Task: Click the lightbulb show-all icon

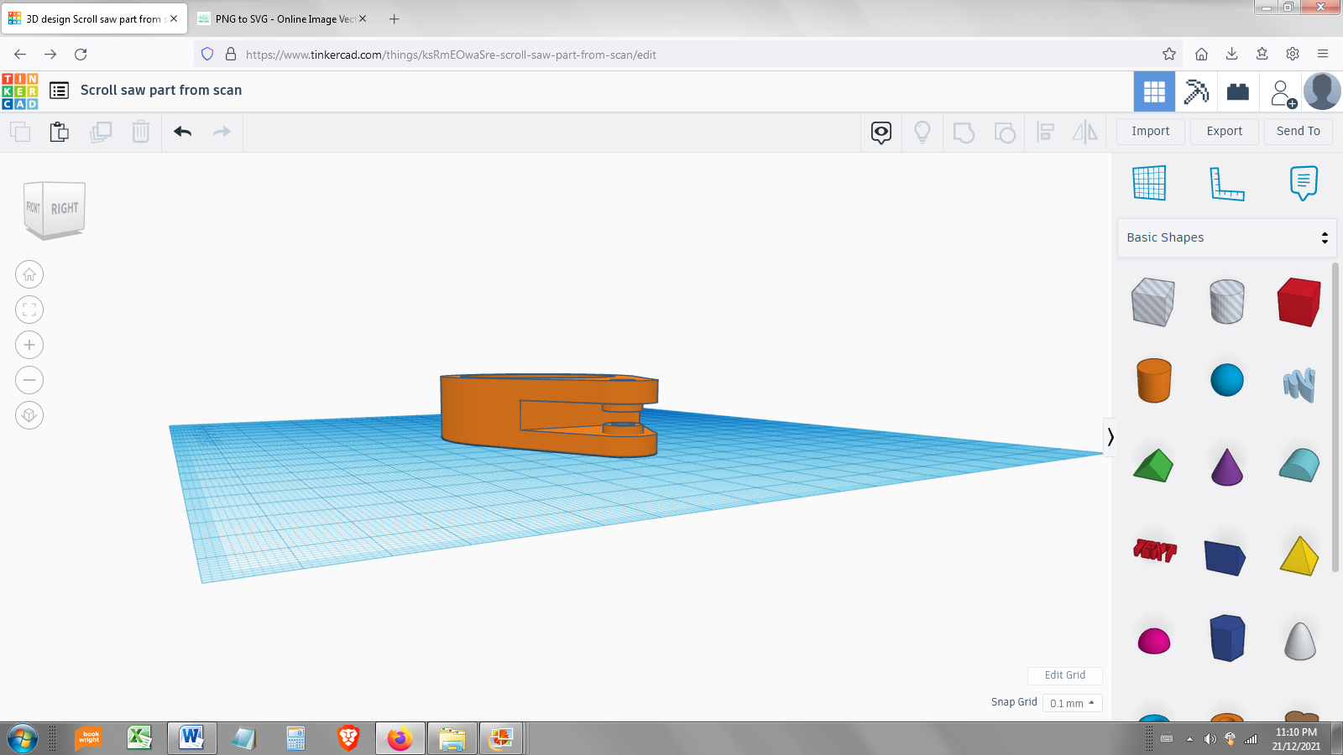Action: coord(922,132)
